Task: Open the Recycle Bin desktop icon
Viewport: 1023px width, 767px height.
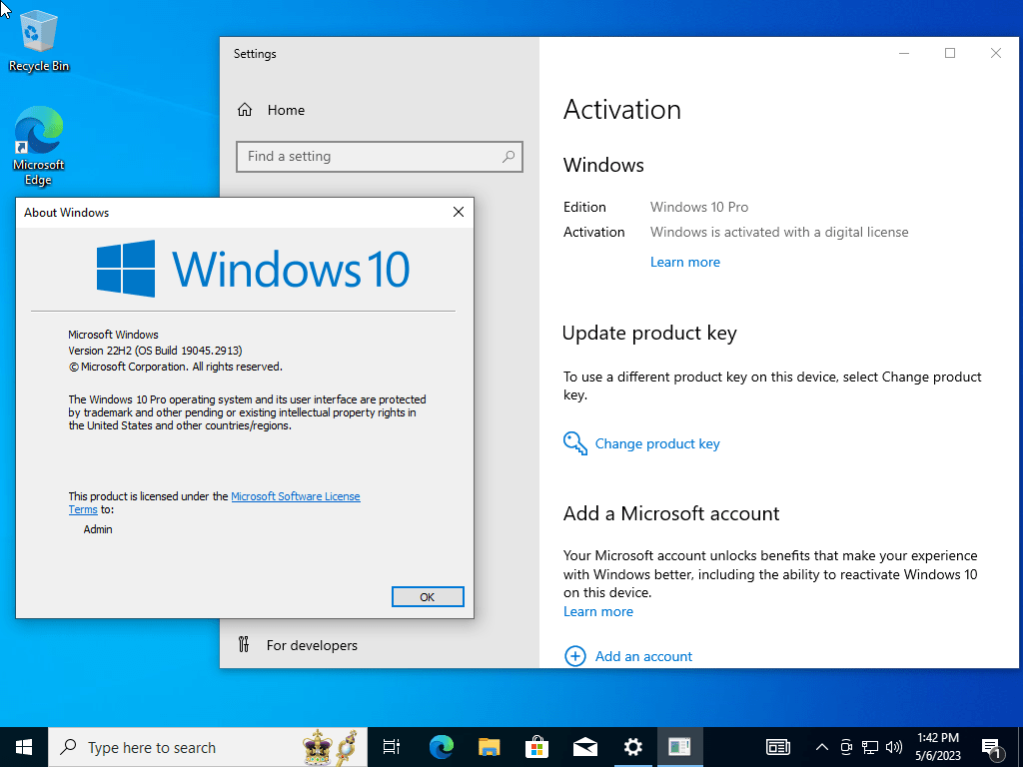Action: click(39, 40)
